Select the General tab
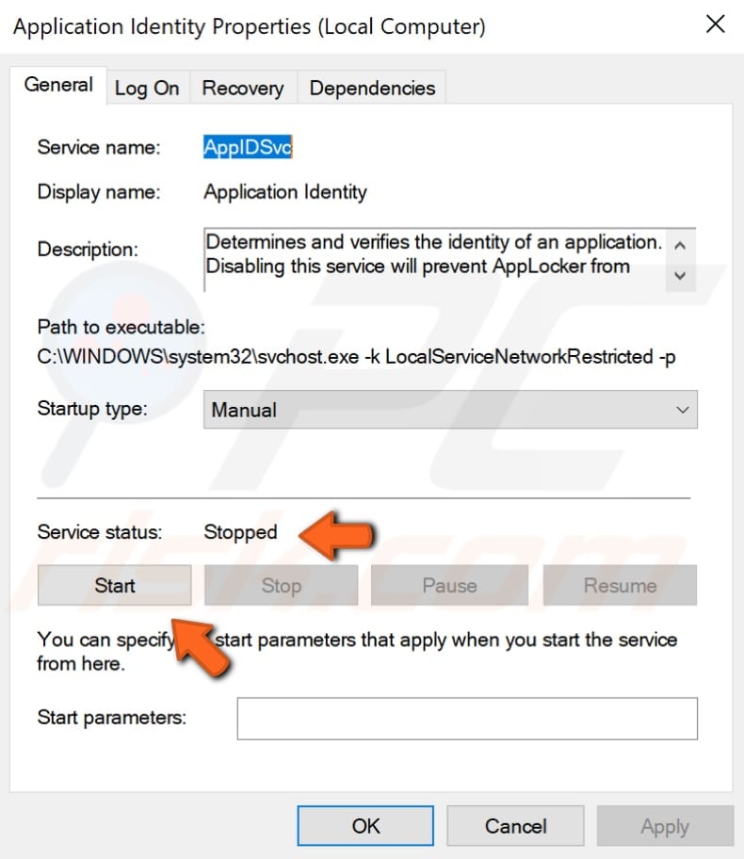 coord(58,85)
